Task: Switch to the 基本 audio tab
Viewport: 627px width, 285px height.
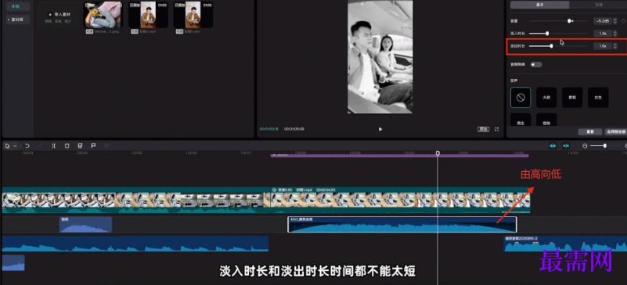Action: 539,5
